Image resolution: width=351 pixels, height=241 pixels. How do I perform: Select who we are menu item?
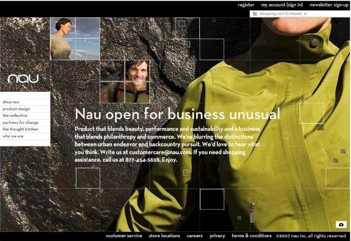[x=25, y=136]
